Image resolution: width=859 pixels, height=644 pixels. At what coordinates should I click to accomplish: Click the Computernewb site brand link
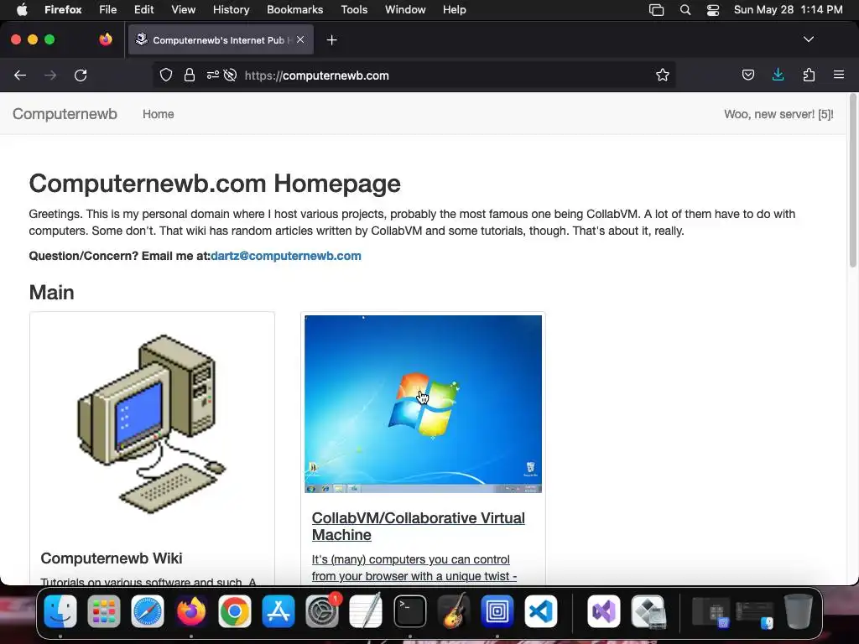(x=65, y=114)
